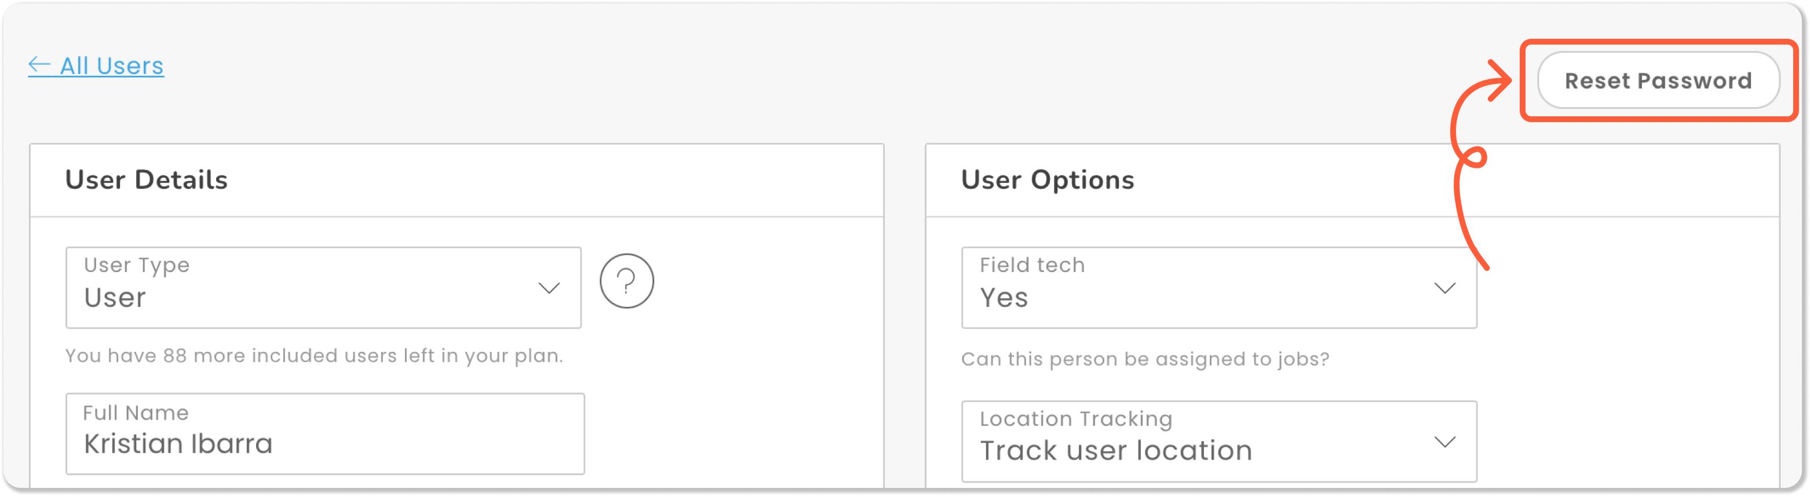
Task: Click the Field tech label text
Action: point(1032,265)
